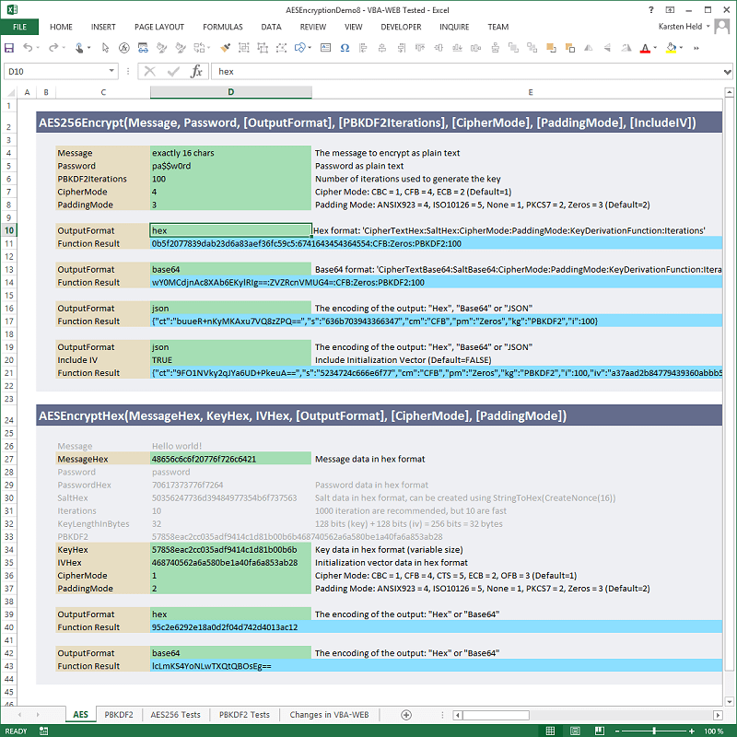The image size is (737, 737).
Task: Click the Save icon in quick access toolbar
Action: [9, 47]
